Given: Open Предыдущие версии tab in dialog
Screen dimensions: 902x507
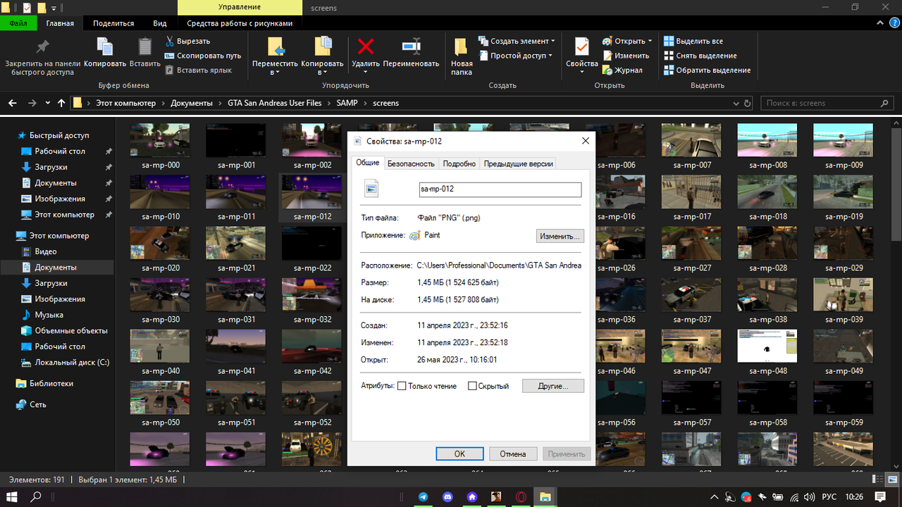Looking at the screenshot, I should click(518, 163).
